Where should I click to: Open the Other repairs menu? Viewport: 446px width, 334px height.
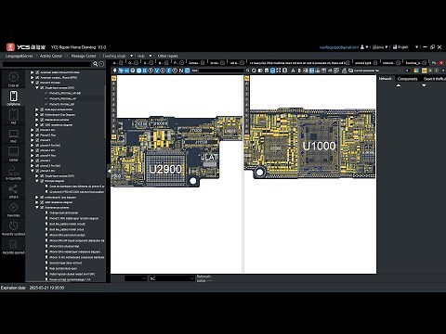(167, 56)
